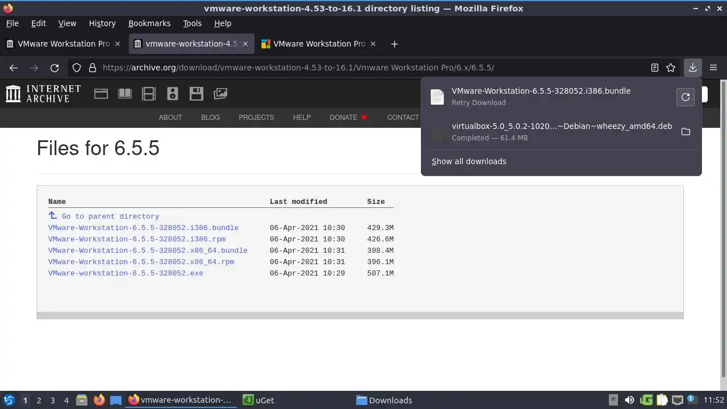Click the tracking protection shield icon

pos(77,68)
